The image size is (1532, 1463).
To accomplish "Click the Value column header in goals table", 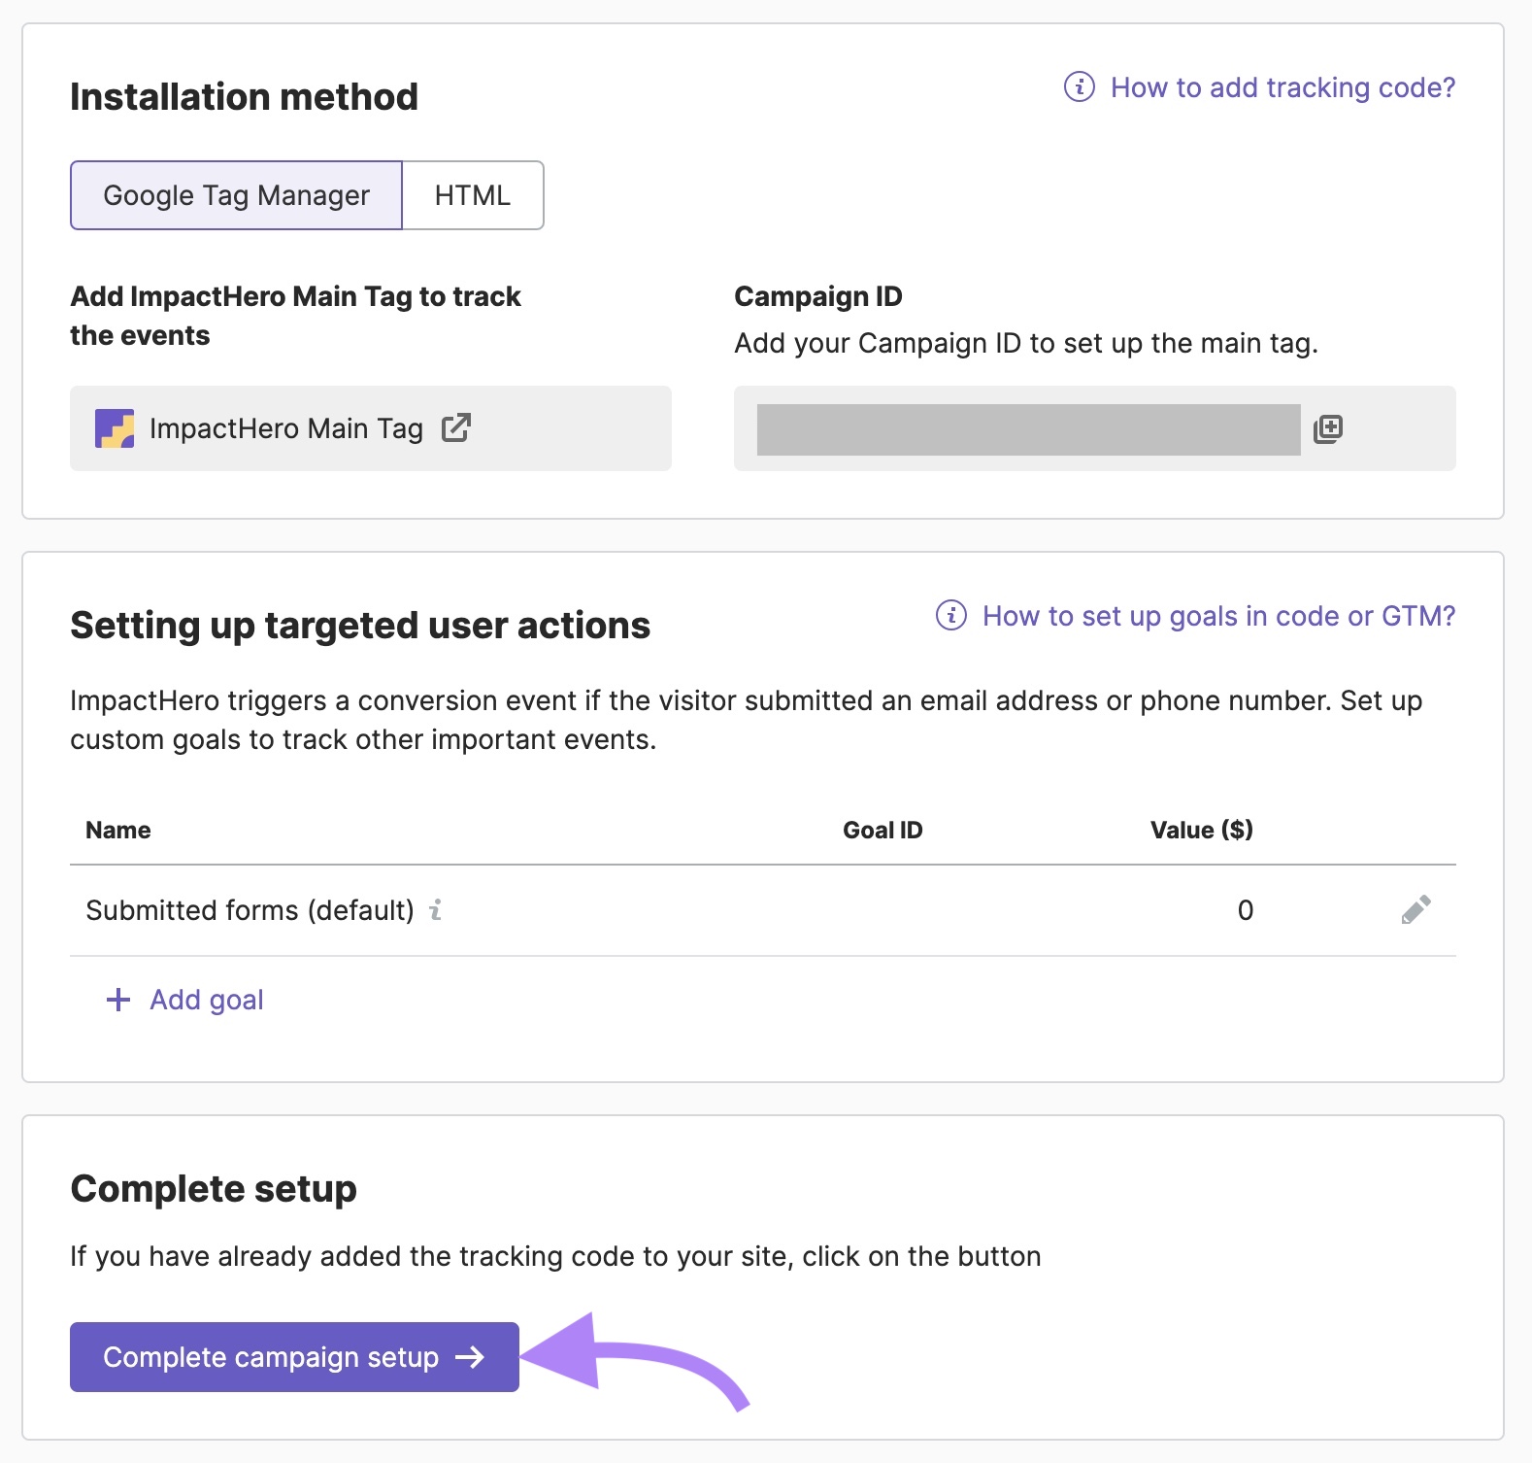I will [x=1201, y=830].
